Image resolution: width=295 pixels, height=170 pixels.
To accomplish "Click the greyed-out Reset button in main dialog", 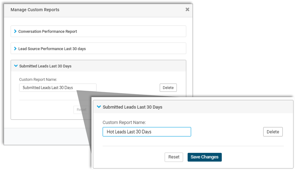I will (x=81, y=110).
